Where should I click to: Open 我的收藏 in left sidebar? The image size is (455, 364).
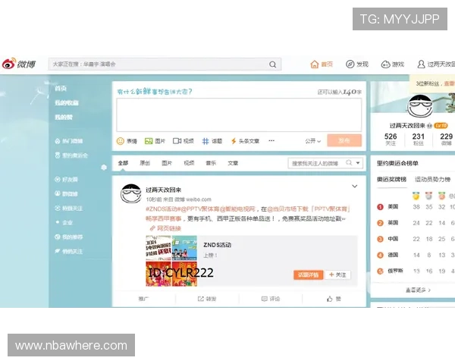[67, 103]
